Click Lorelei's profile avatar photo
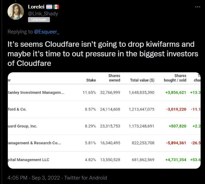Screen dimensions: 205x184 [x=16, y=12]
